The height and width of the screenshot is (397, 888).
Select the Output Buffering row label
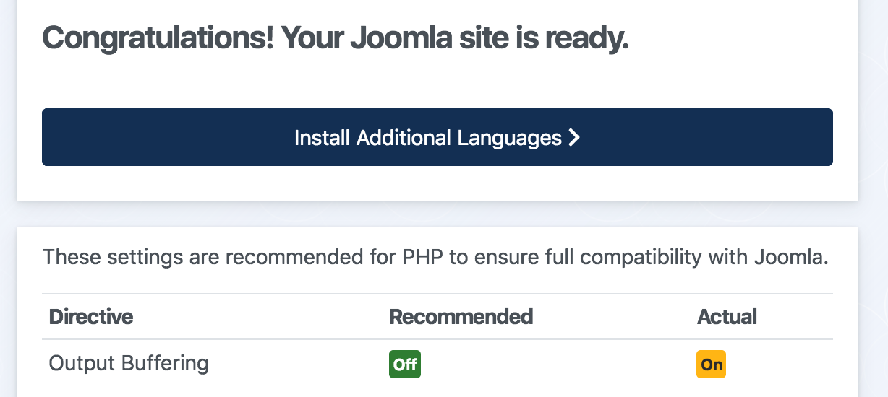point(129,362)
